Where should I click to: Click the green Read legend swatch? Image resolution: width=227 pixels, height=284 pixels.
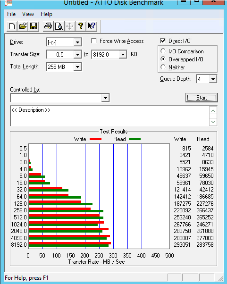135,139
